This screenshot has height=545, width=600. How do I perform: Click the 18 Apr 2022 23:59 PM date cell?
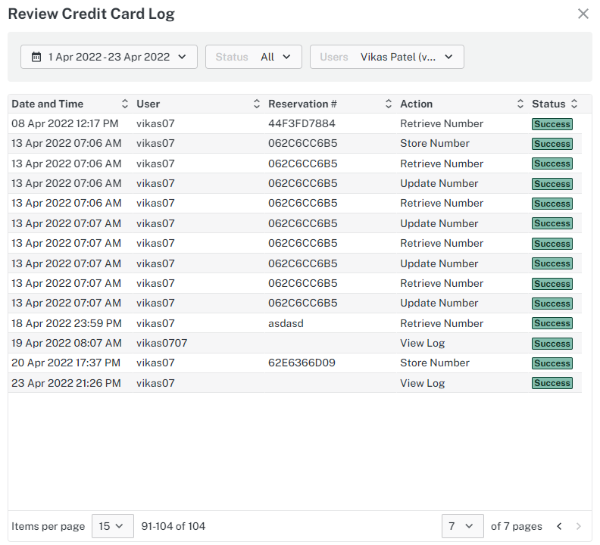67,323
